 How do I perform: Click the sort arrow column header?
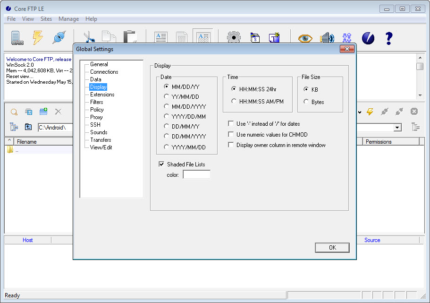point(9,141)
